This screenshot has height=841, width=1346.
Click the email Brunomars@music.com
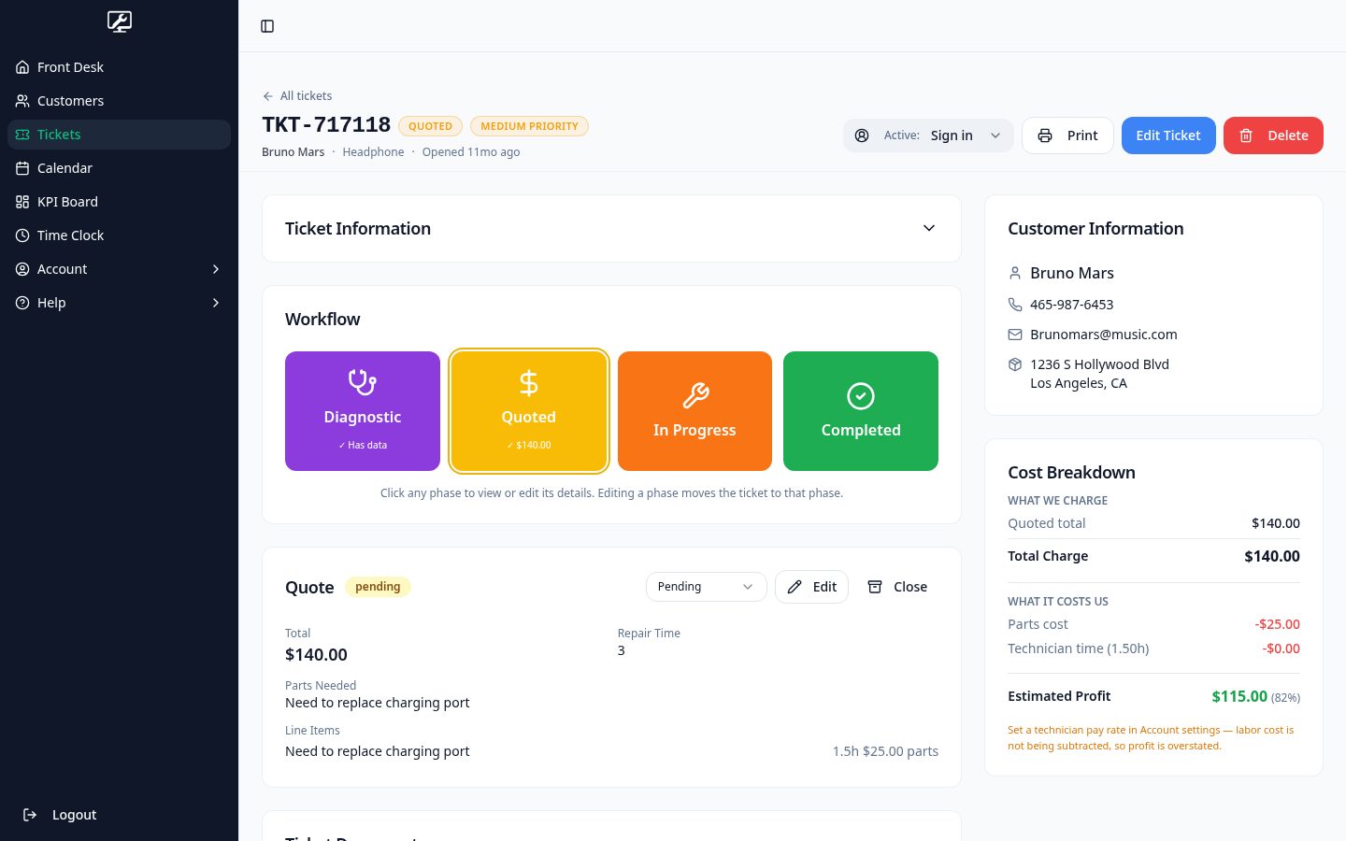click(x=1104, y=335)
